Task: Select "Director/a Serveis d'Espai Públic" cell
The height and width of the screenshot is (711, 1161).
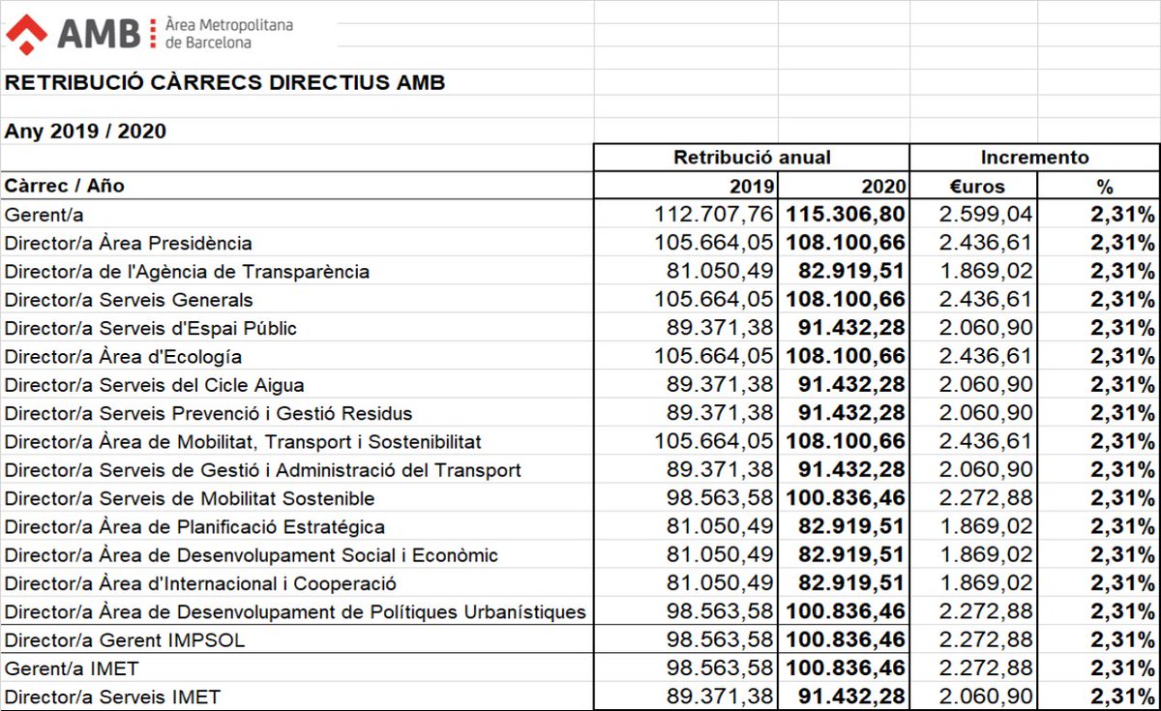Action: coord(297,327)
